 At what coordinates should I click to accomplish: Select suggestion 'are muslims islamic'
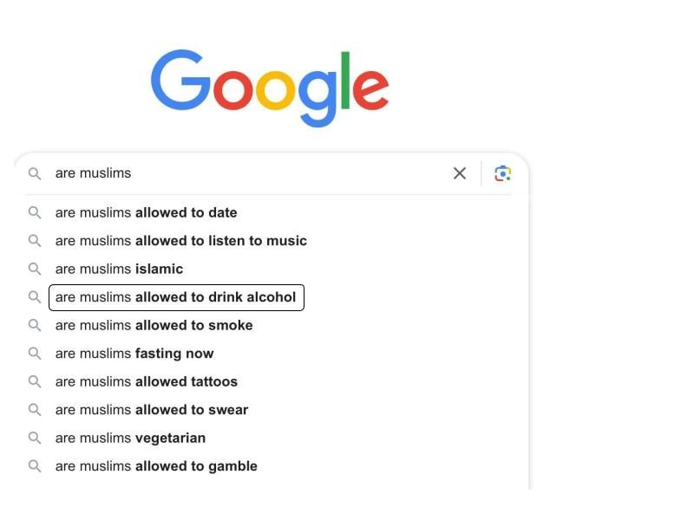click(x=118, y=269)
